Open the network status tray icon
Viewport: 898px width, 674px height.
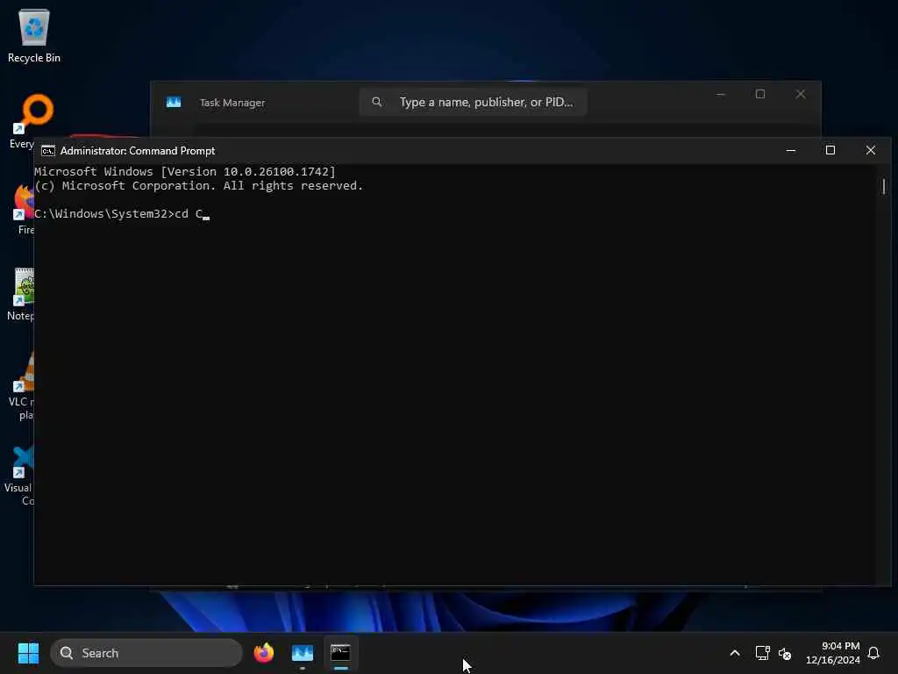click(762, 653)
